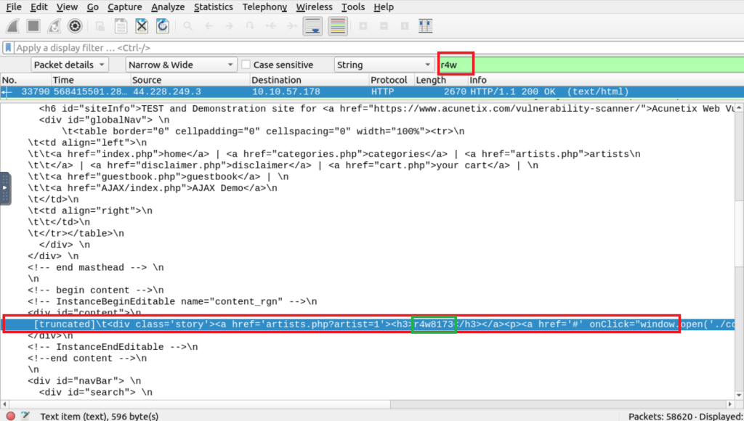Screen dimensions: 744x421
Task: Click the display filter bookmark icon
Action: [8, 48]
